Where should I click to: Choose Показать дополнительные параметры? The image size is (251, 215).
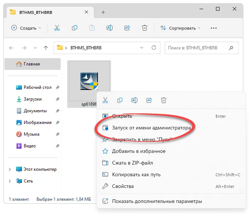click(x=171, y=201)
